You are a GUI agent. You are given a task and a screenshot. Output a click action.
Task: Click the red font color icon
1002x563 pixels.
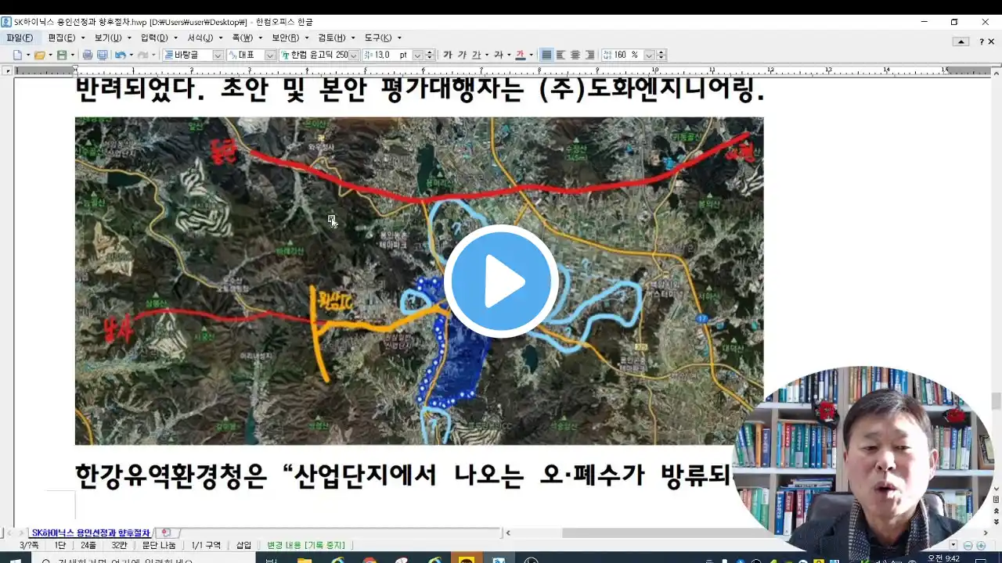click(521, 55)
